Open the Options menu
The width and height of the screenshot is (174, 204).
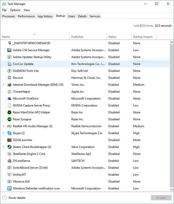pos(15,10)
